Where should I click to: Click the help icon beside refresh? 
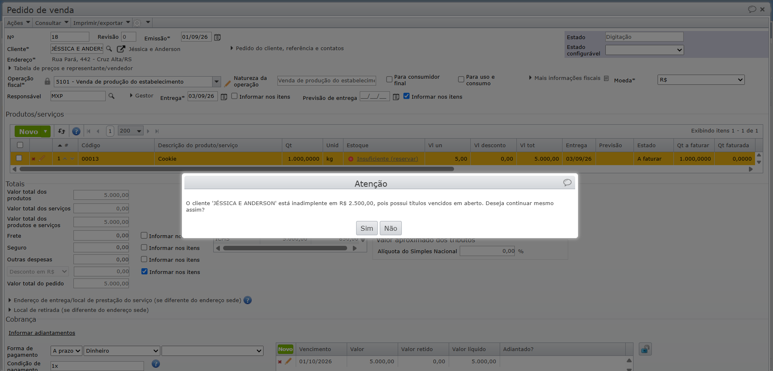(x=76, y=131)
